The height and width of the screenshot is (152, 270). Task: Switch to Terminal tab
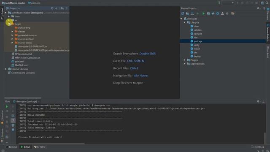11,147
